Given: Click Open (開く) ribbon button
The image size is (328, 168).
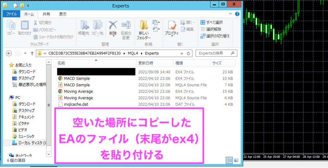Looking at the screenshot, I should pos(188,22).
